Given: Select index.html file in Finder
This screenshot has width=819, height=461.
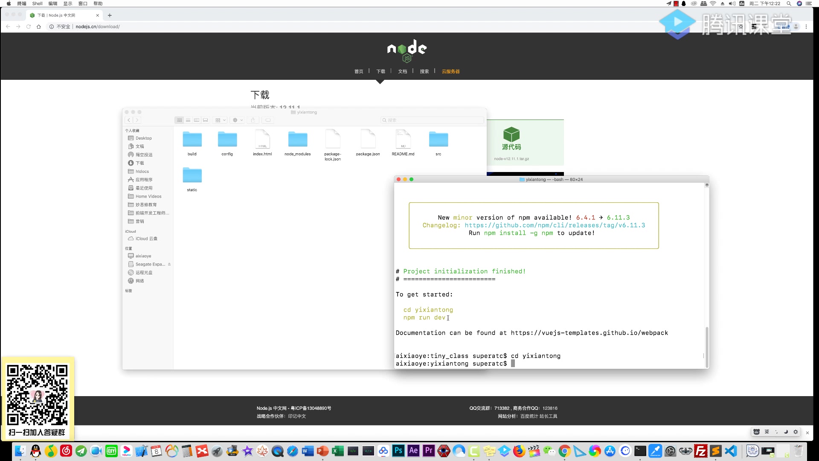Looking at the screenshot, I should tap(262, 140).
